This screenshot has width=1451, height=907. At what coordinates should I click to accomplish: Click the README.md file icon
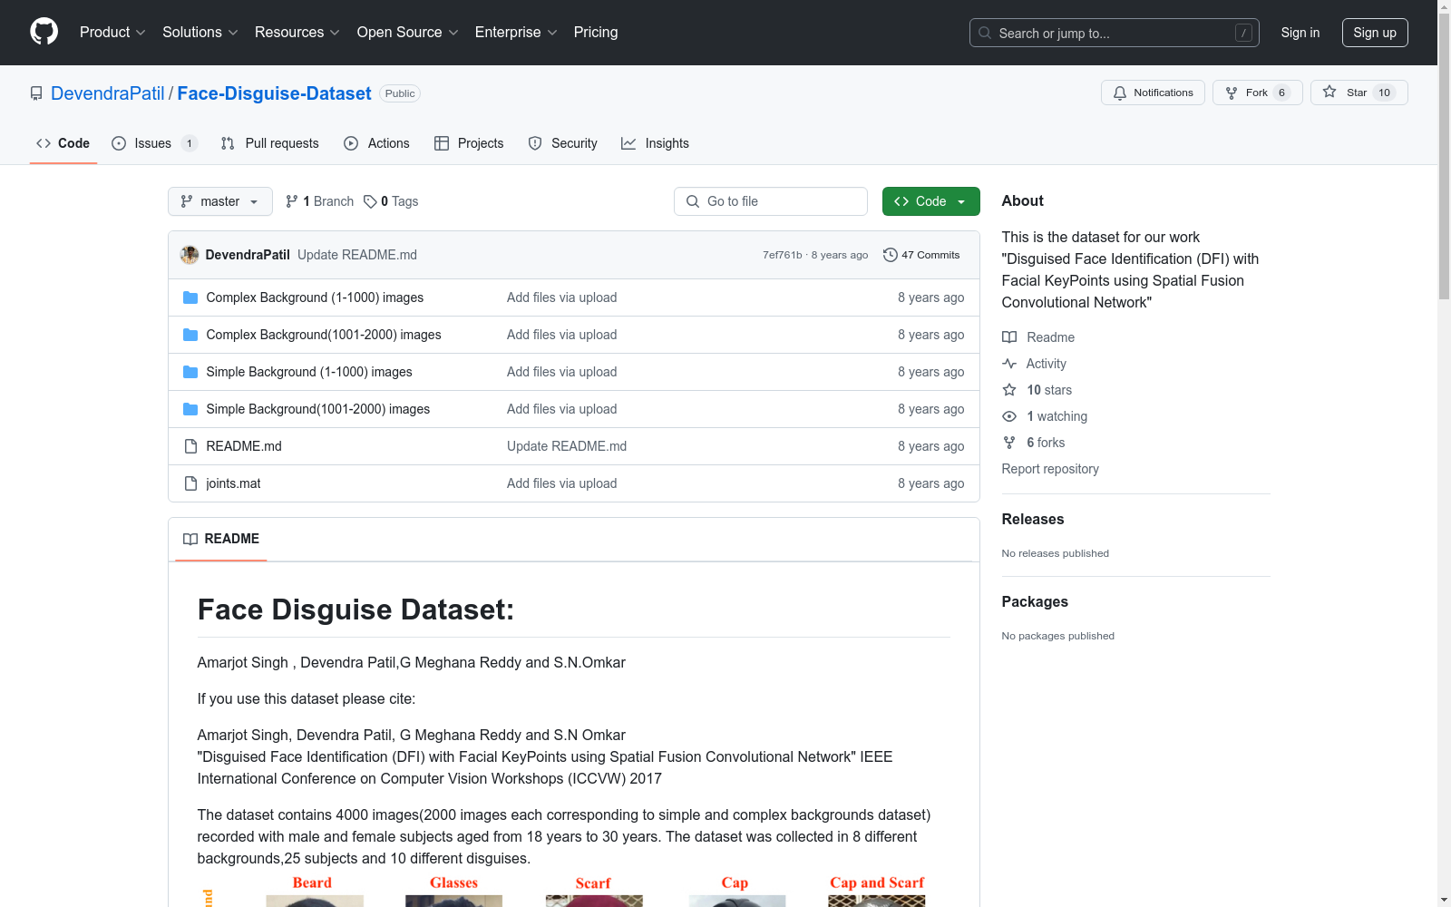coord(190,446)
